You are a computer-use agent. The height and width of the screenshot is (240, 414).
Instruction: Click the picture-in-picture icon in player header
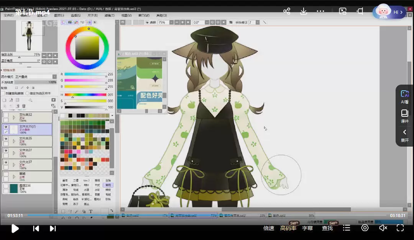point(343,11)
